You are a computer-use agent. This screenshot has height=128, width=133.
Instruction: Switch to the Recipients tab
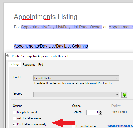click(x=29, y=65)
